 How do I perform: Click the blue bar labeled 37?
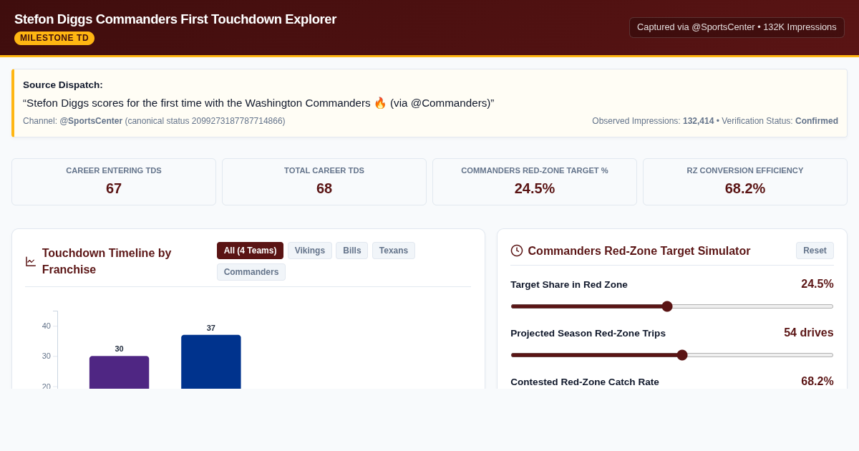[211, 362]
